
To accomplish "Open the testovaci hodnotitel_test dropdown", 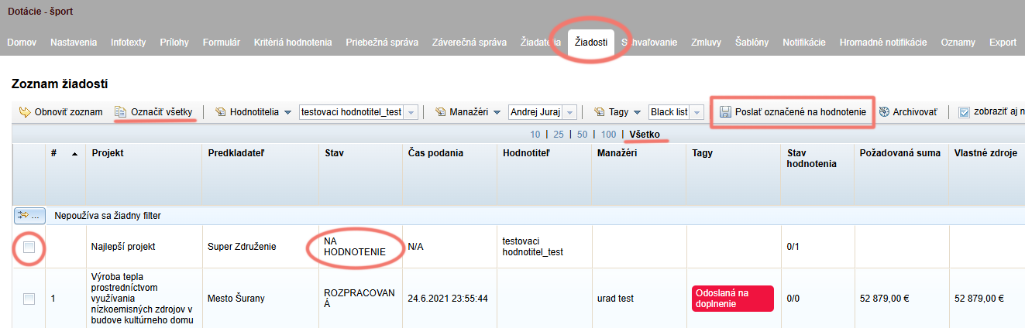I will tap(411, 112).
